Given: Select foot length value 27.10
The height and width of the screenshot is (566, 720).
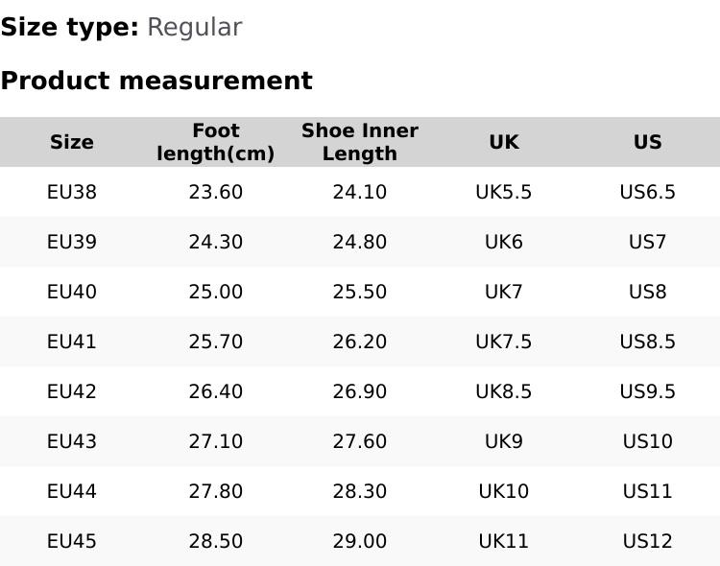Looking at the screenshot, I should point(216,441).
